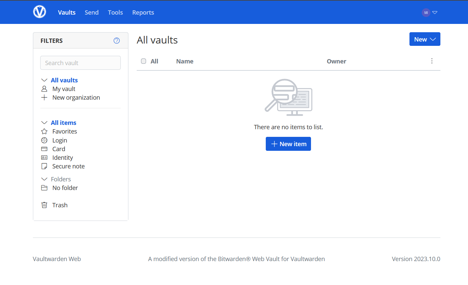468x285 pixels.
Task: Open the Vaultwarden logo home icon
Action: [40, 12]
